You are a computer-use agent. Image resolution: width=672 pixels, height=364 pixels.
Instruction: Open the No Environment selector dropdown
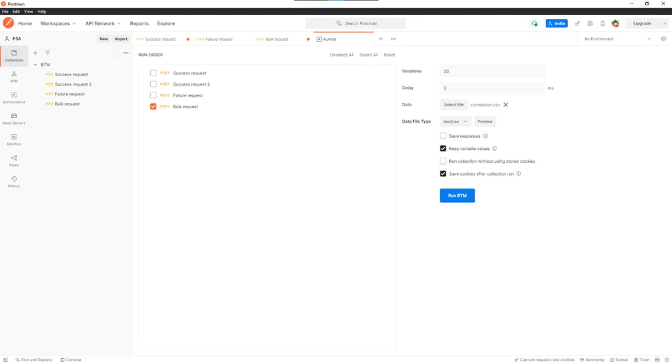[617, 39]
